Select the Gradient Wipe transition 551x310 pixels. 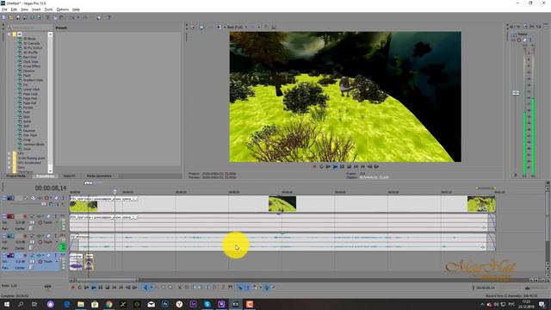pyautogui.click(x=33, y=80)
